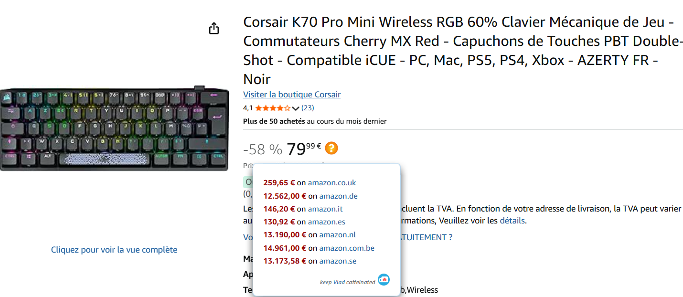Open the amazon.nl price link
683x297 pixels.
pyautogui.click(x=337, y=234)
